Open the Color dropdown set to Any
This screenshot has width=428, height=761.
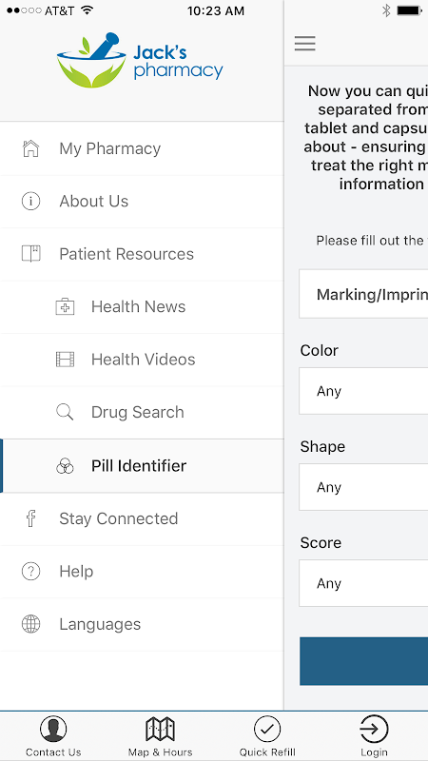[x=363, y=391]
